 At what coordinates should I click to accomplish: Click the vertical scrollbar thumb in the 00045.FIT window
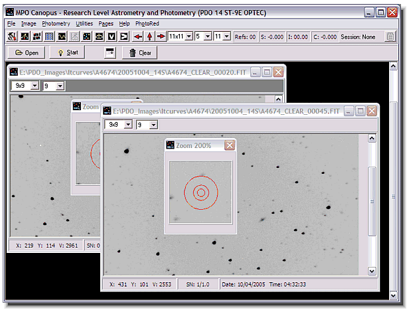tap(372, 201)
